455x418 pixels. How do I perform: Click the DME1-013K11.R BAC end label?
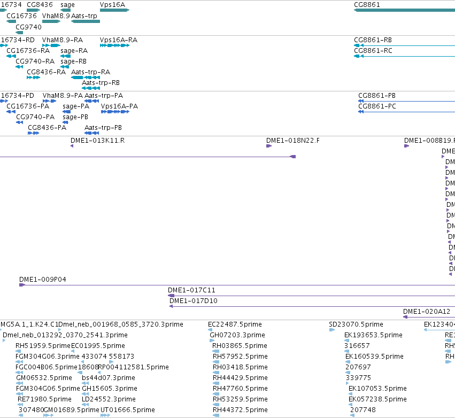point(97,141)
